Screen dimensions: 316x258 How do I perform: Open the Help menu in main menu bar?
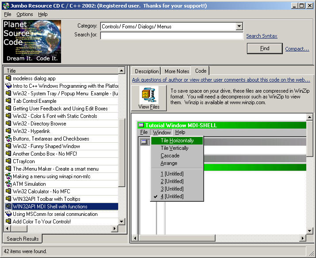43,14
